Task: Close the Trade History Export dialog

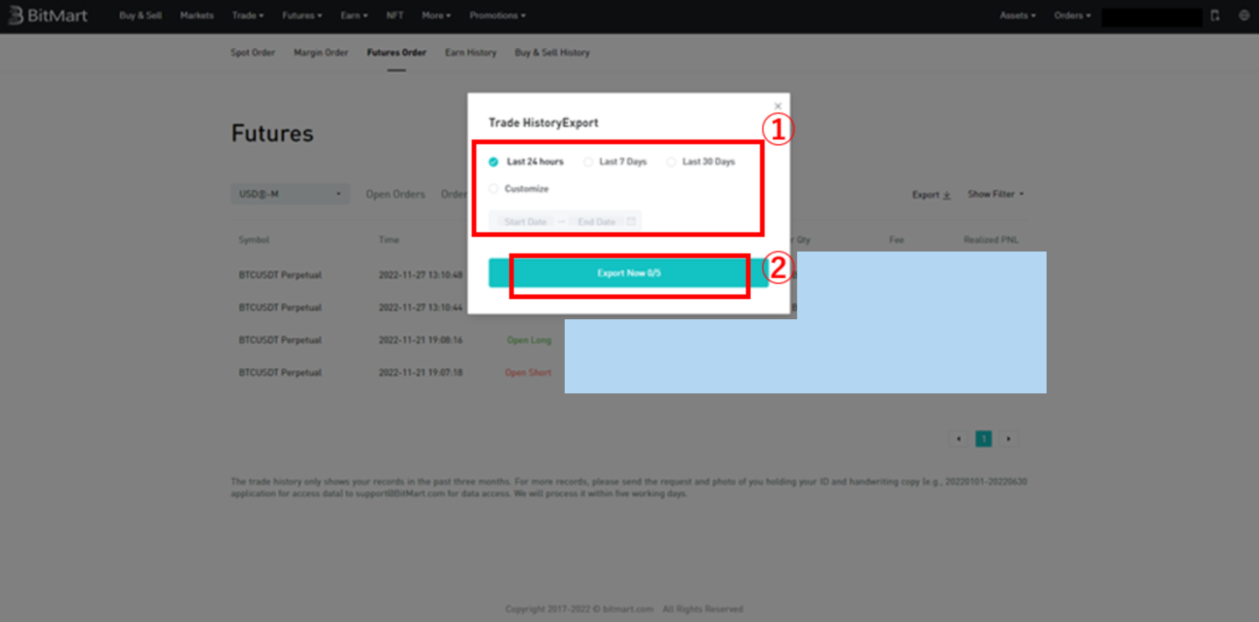Action: point(778,106)
